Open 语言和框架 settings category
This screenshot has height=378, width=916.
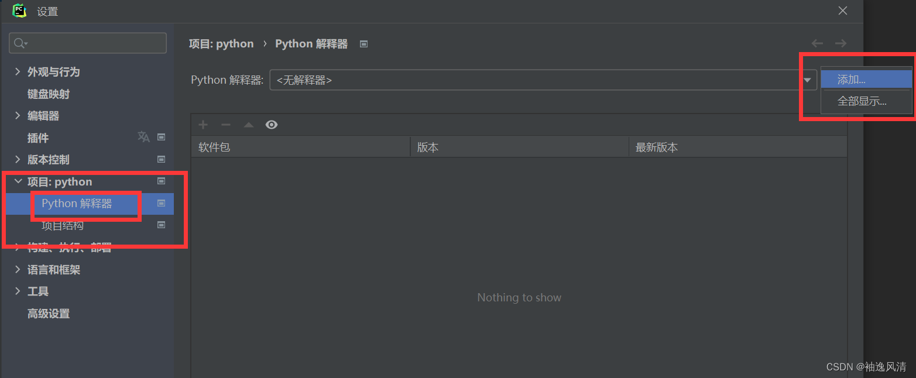point(53,270)
